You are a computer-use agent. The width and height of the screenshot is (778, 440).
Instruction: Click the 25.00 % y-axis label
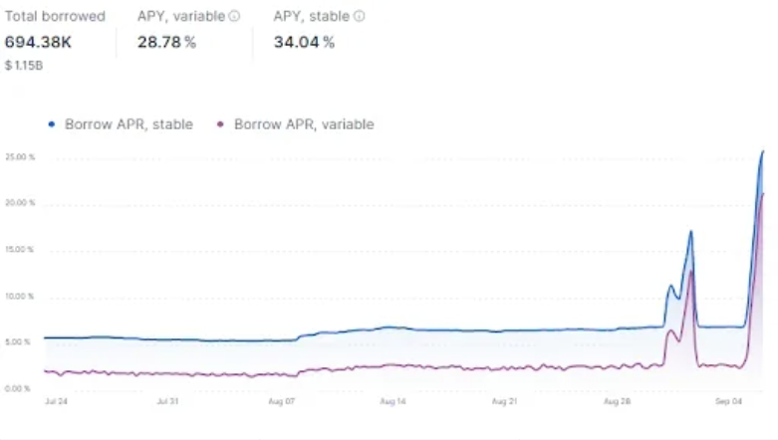coord(20,157)
